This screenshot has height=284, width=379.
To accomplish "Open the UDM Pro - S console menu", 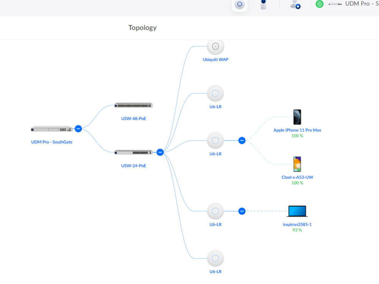I will 361,4.
